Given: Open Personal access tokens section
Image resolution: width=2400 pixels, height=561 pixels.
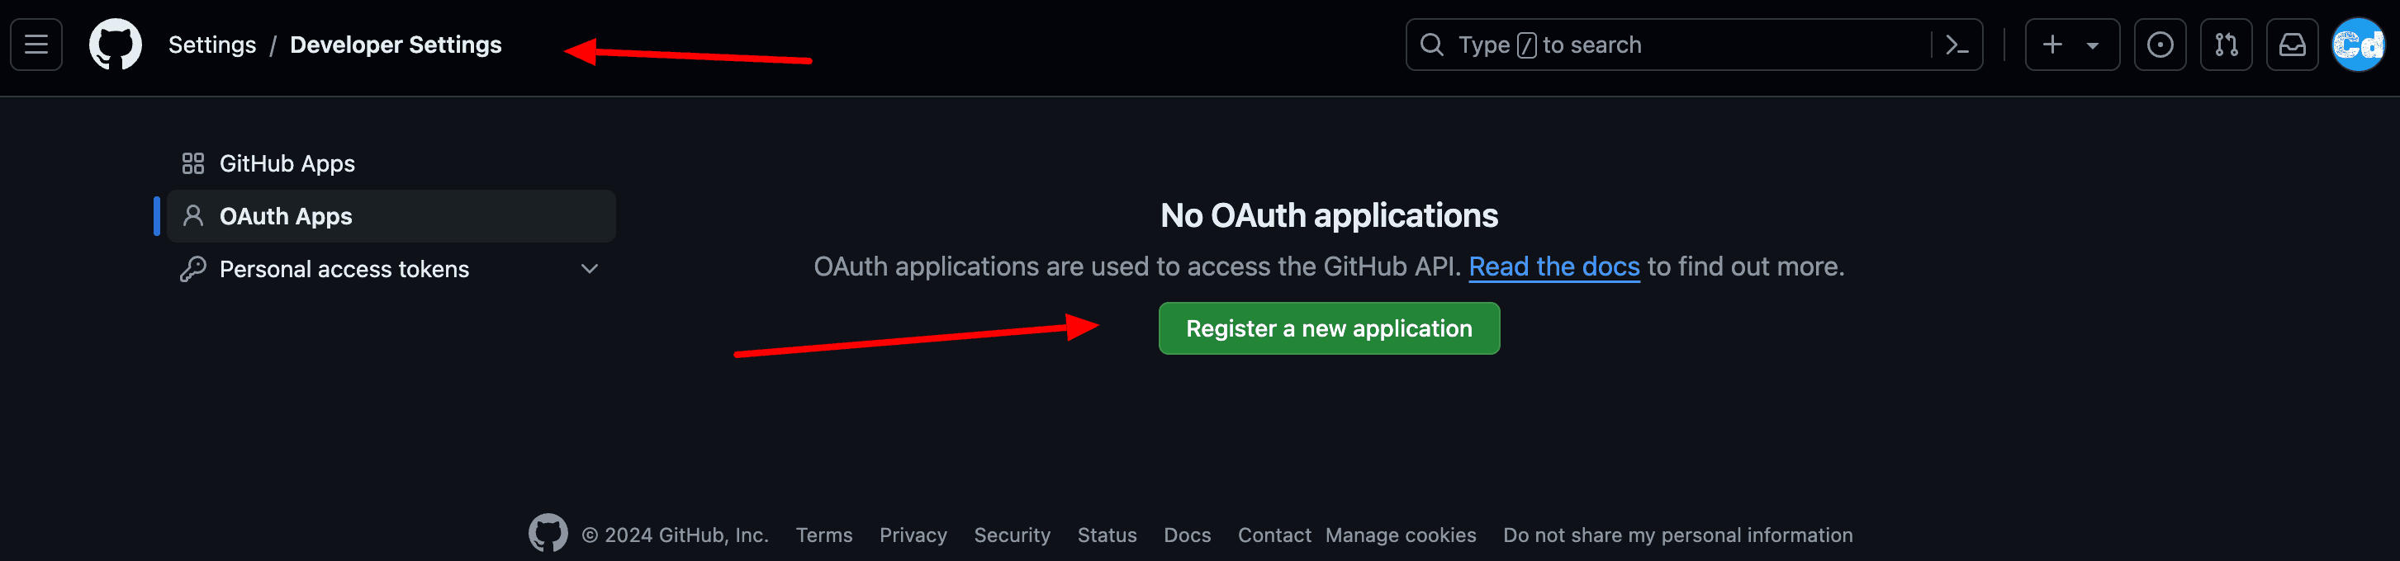Looking at the screenshot, I should pos(344,270).
